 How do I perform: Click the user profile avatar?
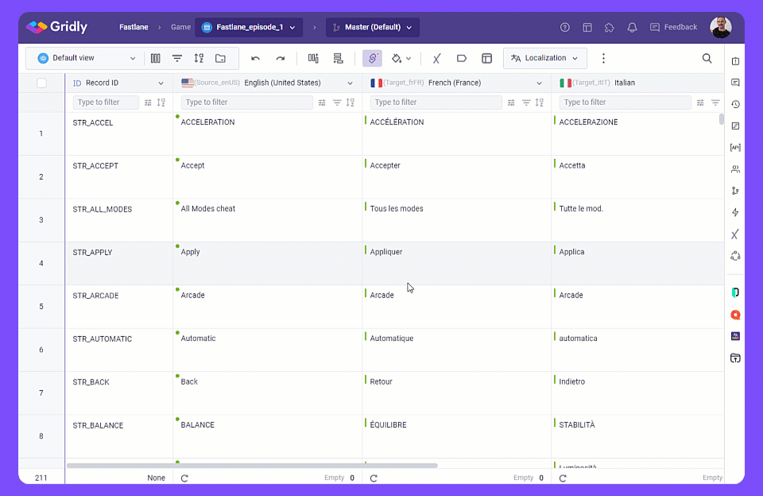tap(720, 27)
